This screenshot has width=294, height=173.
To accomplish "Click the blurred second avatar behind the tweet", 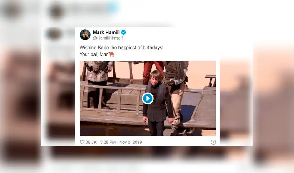I will 54,34.
